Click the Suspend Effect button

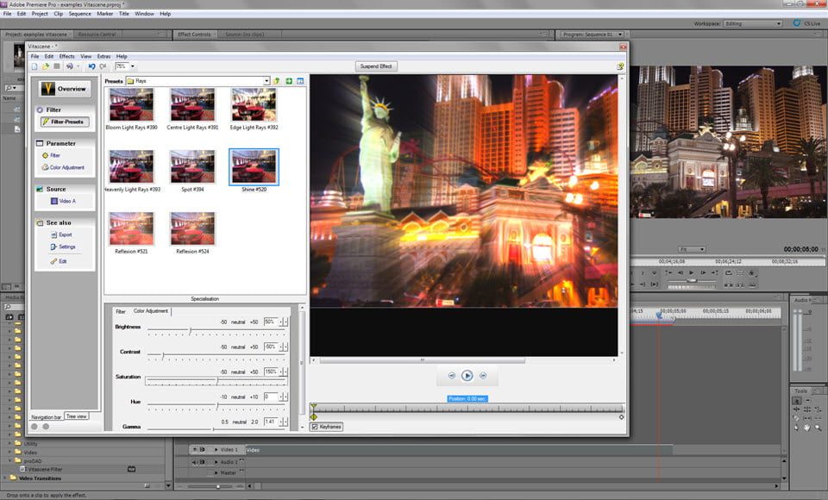point(376,66)
